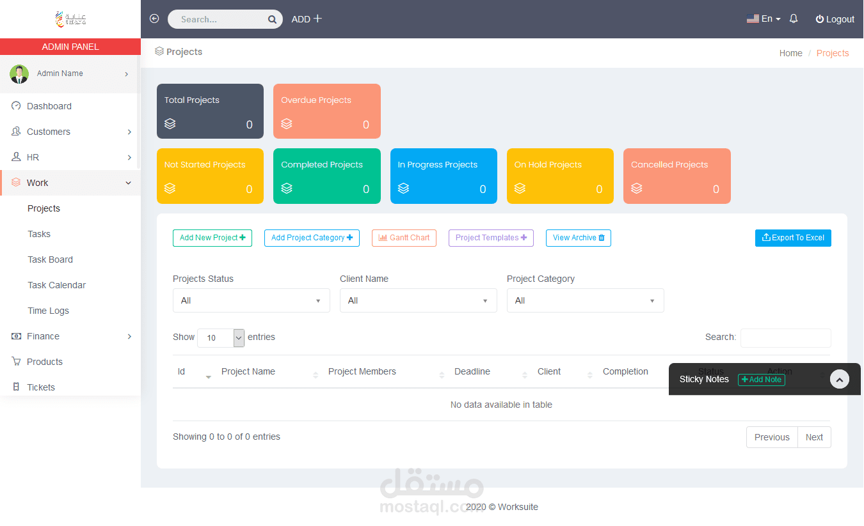
Task: Click the Home breadcrumb link
Action: (790, 53)
